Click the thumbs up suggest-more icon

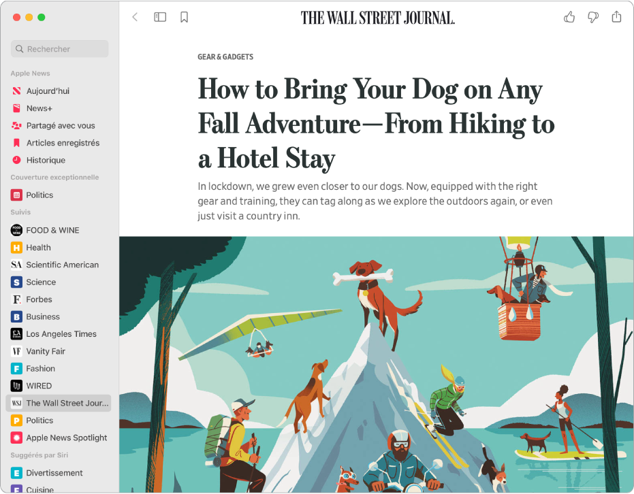tap(569, 17)
